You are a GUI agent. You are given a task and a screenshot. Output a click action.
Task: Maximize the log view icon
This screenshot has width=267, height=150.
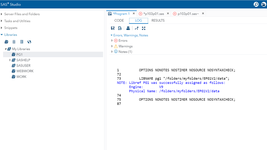144,28
